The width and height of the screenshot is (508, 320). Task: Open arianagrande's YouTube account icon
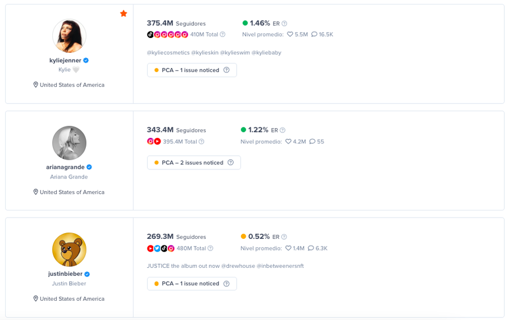(157, 141)
